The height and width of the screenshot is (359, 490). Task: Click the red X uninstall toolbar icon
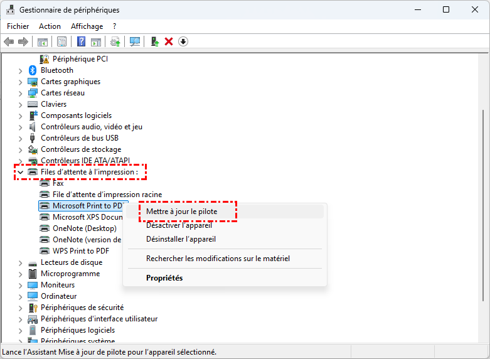tap(169, 41)
